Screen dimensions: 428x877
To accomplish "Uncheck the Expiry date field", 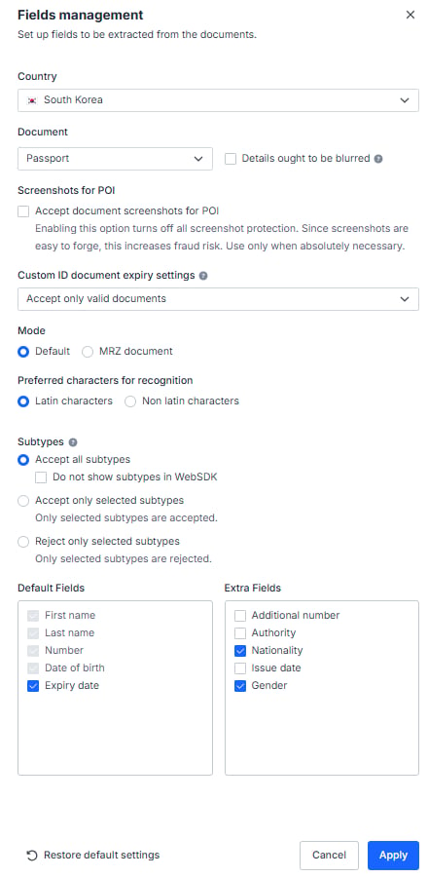I will 33,686.
